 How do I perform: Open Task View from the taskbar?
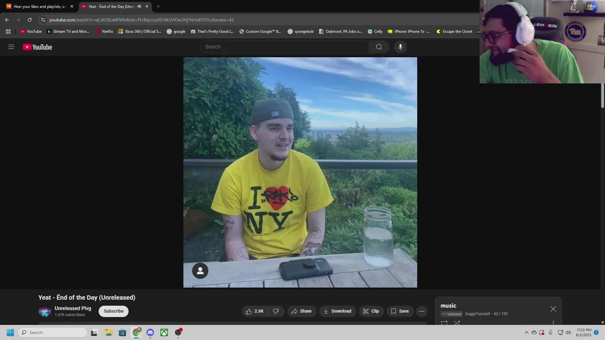click(94, 332)
